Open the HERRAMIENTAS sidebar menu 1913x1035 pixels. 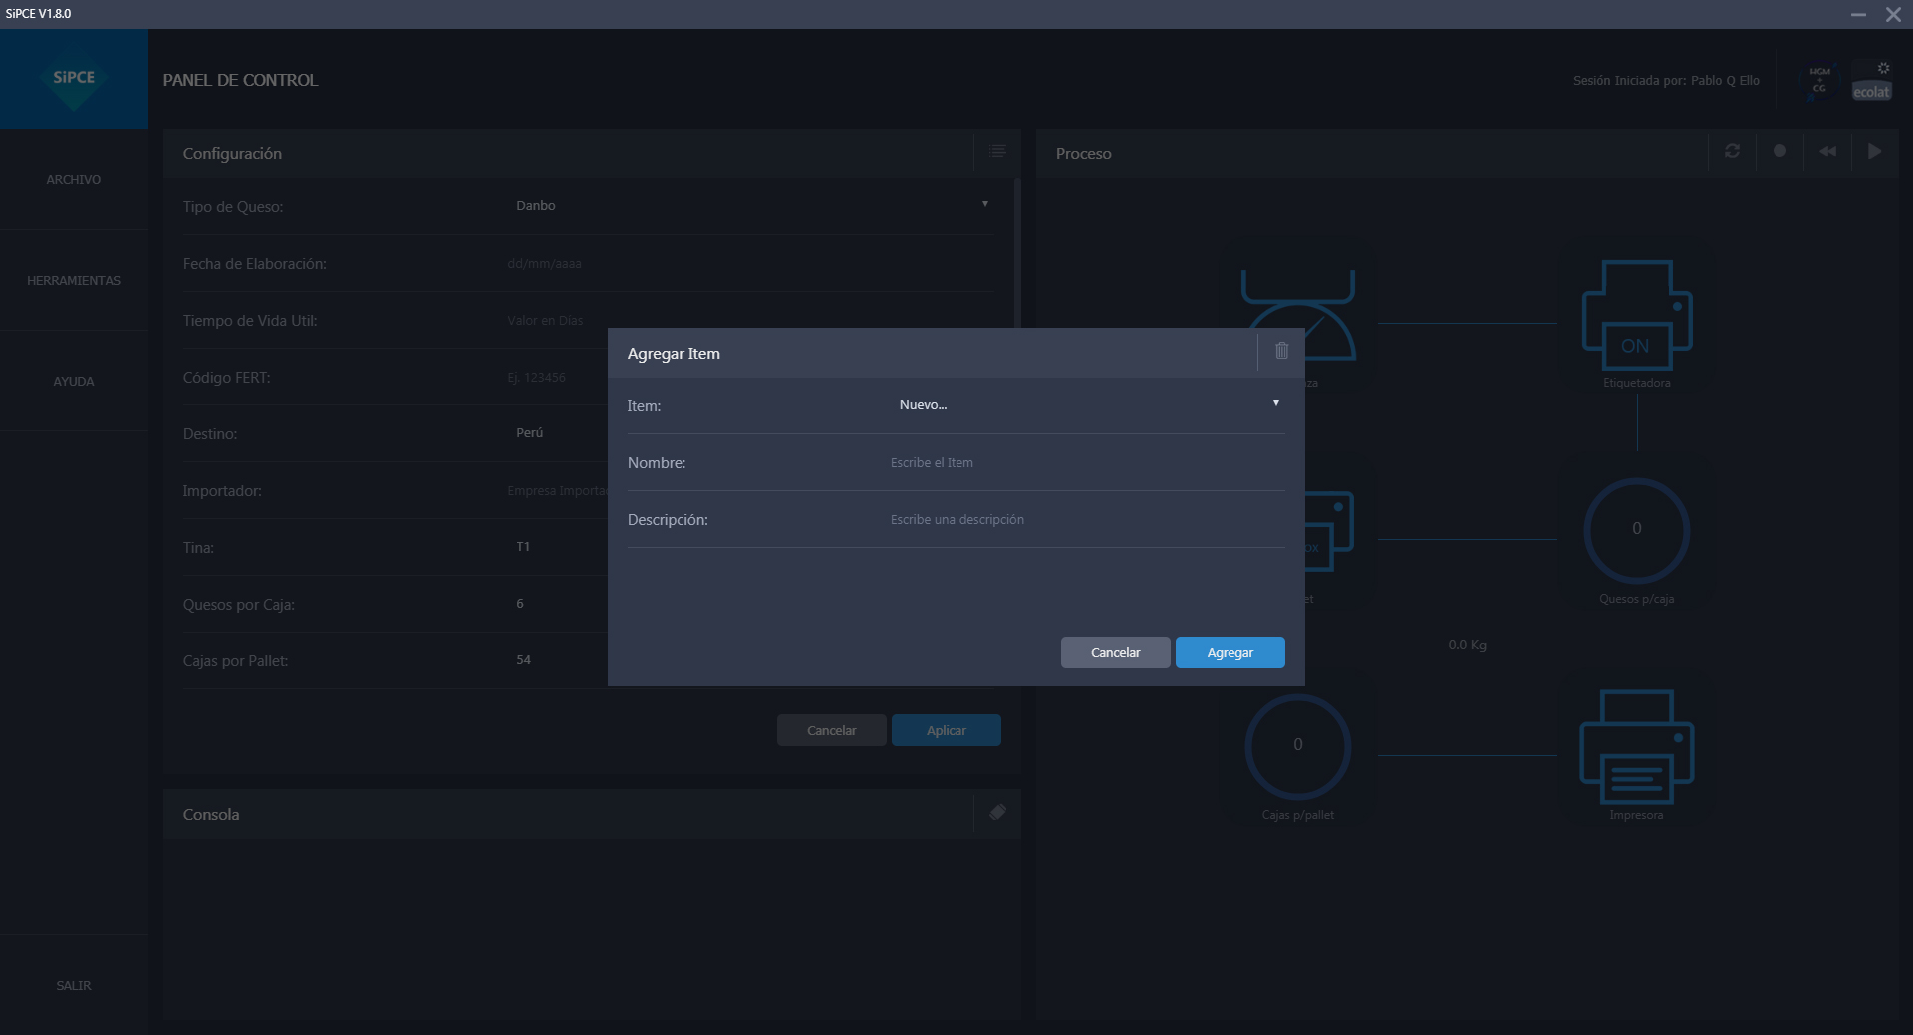coord(74,281)
